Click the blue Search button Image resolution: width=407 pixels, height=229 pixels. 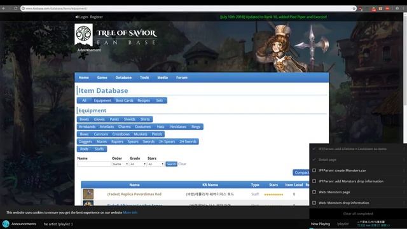[171, 164]
